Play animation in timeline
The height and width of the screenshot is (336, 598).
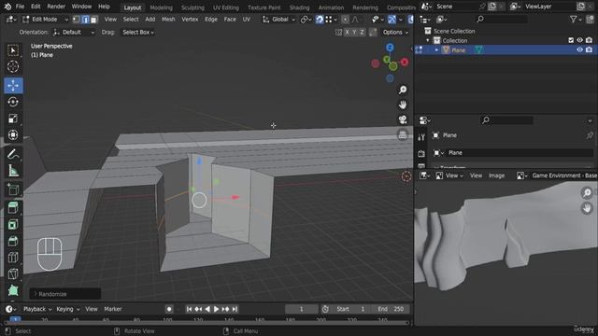pyautogui.click(x=216, y=309)
